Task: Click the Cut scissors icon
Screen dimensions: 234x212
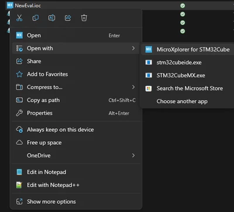Action: click(x=19, y=18)
